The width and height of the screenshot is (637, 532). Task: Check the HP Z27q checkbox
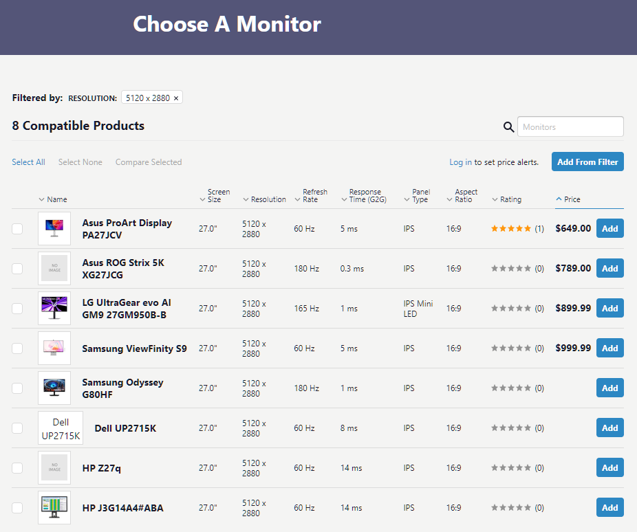[x=17, y=468]
